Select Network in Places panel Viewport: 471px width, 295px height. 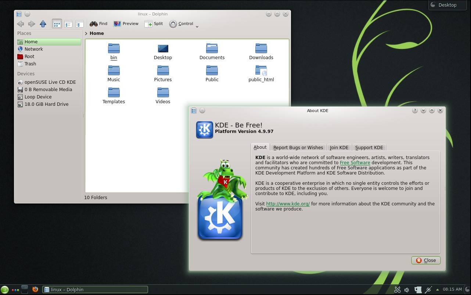pyautogui.click(x=49, y=49)
